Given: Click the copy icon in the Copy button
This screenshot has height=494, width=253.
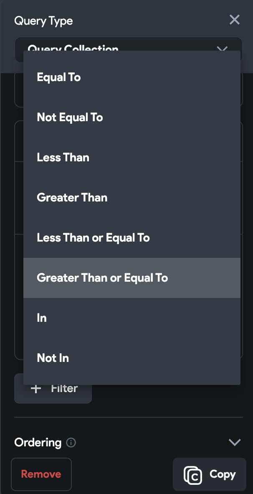Looking at the screenshot, I should [193, 475].
